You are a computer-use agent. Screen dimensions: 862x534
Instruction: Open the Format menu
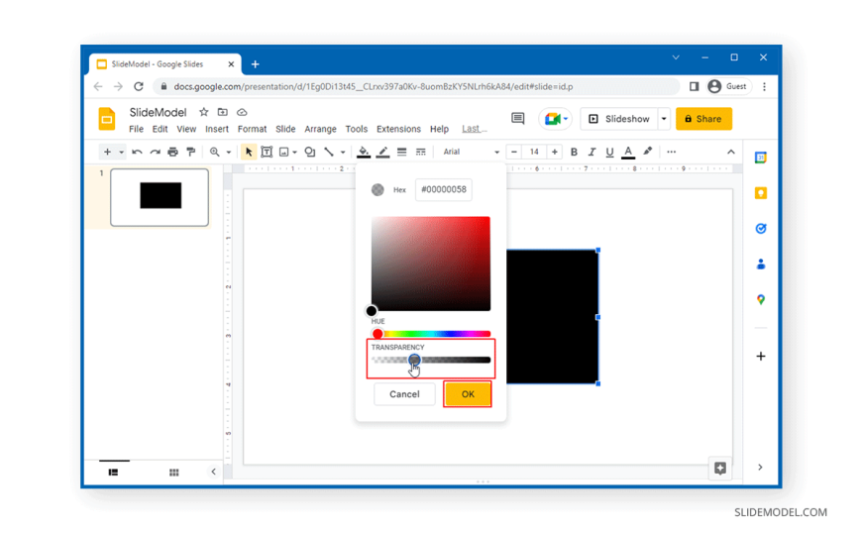coord(252,129)
